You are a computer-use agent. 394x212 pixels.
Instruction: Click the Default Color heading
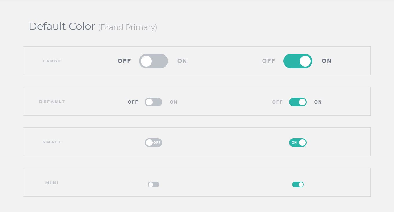click(62, 26)
